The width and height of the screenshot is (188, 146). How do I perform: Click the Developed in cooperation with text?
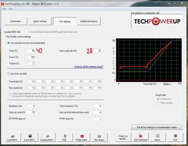(145, 13)
